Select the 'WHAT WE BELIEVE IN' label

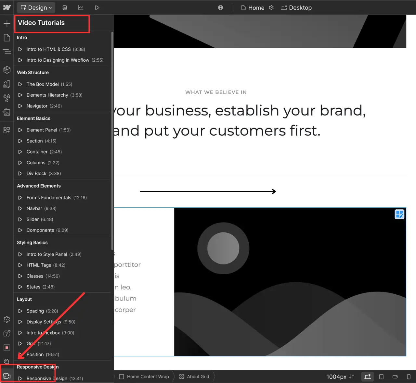216,92
